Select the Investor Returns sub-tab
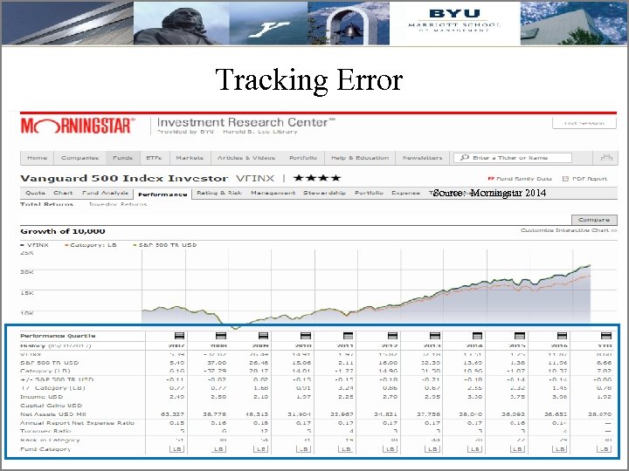629x471 pixels. [118, 204]
